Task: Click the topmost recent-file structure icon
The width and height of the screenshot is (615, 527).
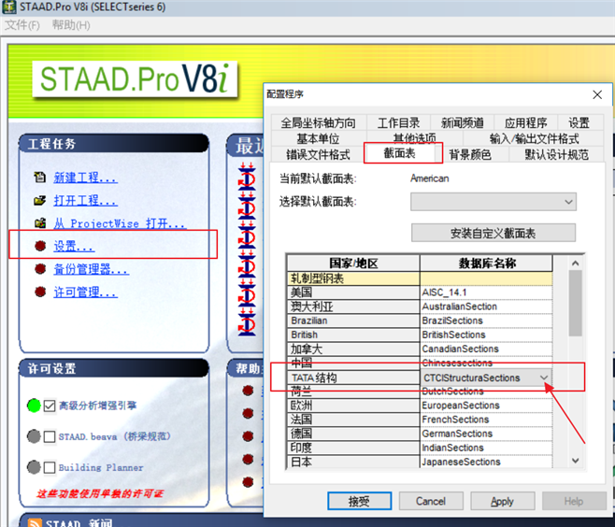Action: (247, 178)
